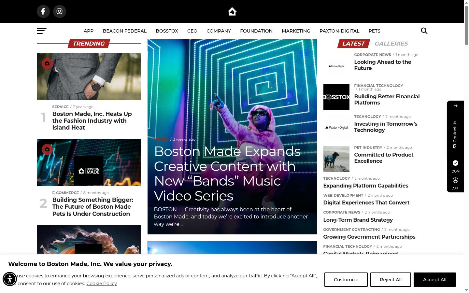This screenshot has height=293, width=469.
Task: Open article Building Something Bigger: Future of Pets
Action: (93, 207)
